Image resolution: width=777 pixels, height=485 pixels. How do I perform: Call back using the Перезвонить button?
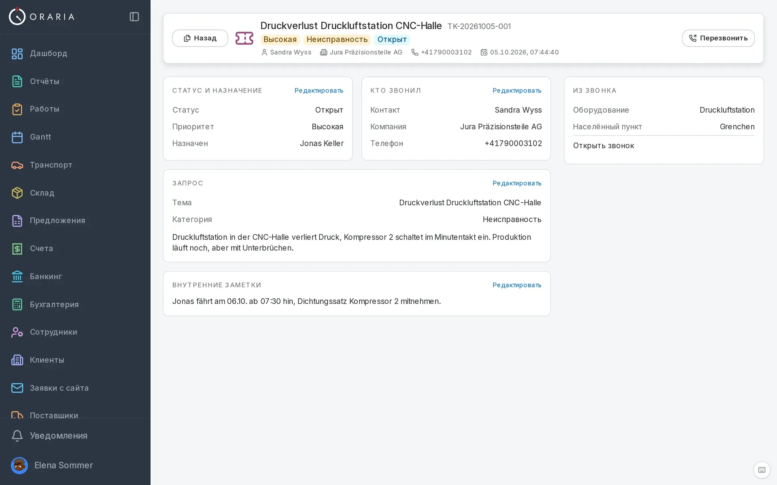(x=718, y=38)
